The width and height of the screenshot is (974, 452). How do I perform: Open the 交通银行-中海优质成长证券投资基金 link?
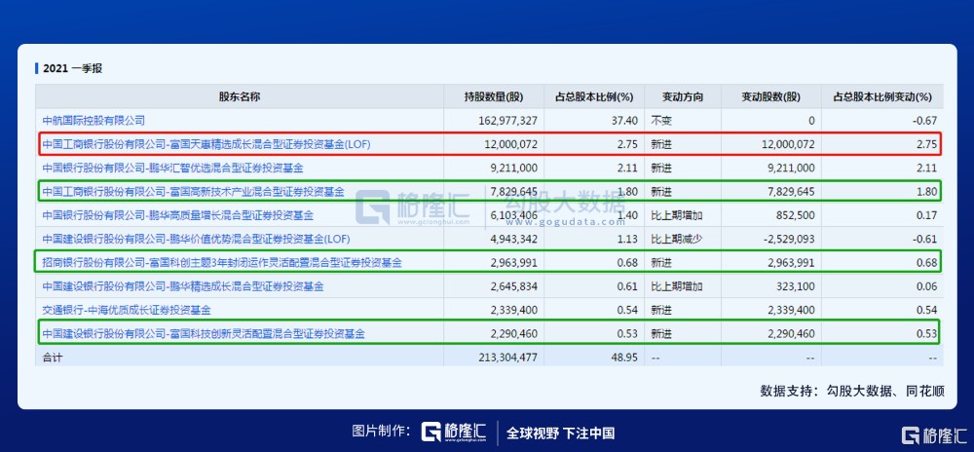(x=127, y=310)
